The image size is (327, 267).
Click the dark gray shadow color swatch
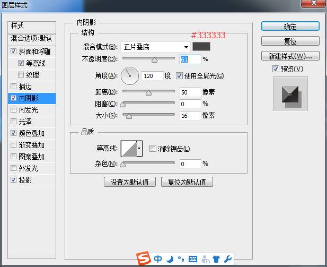pos(201,47)
